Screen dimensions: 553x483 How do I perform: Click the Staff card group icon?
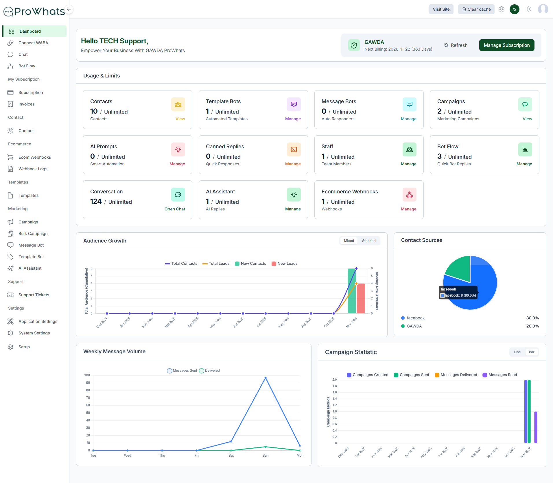pyautogui.click(x=410, y=149)
